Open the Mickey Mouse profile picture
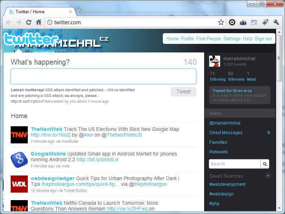285x214 pixels. click(215, 61)
